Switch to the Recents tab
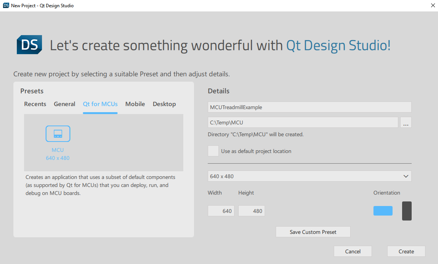438x264 pixels. click(x=35, y=104)
